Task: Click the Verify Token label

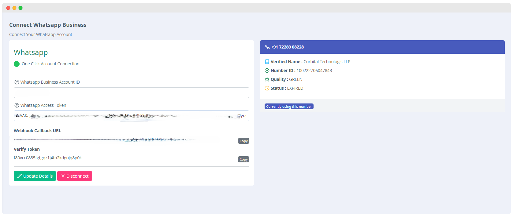Action: click(x=27, y=149)
